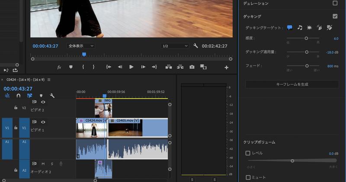
Task: Select the music ducking target icon
Action: click(300, 28)
